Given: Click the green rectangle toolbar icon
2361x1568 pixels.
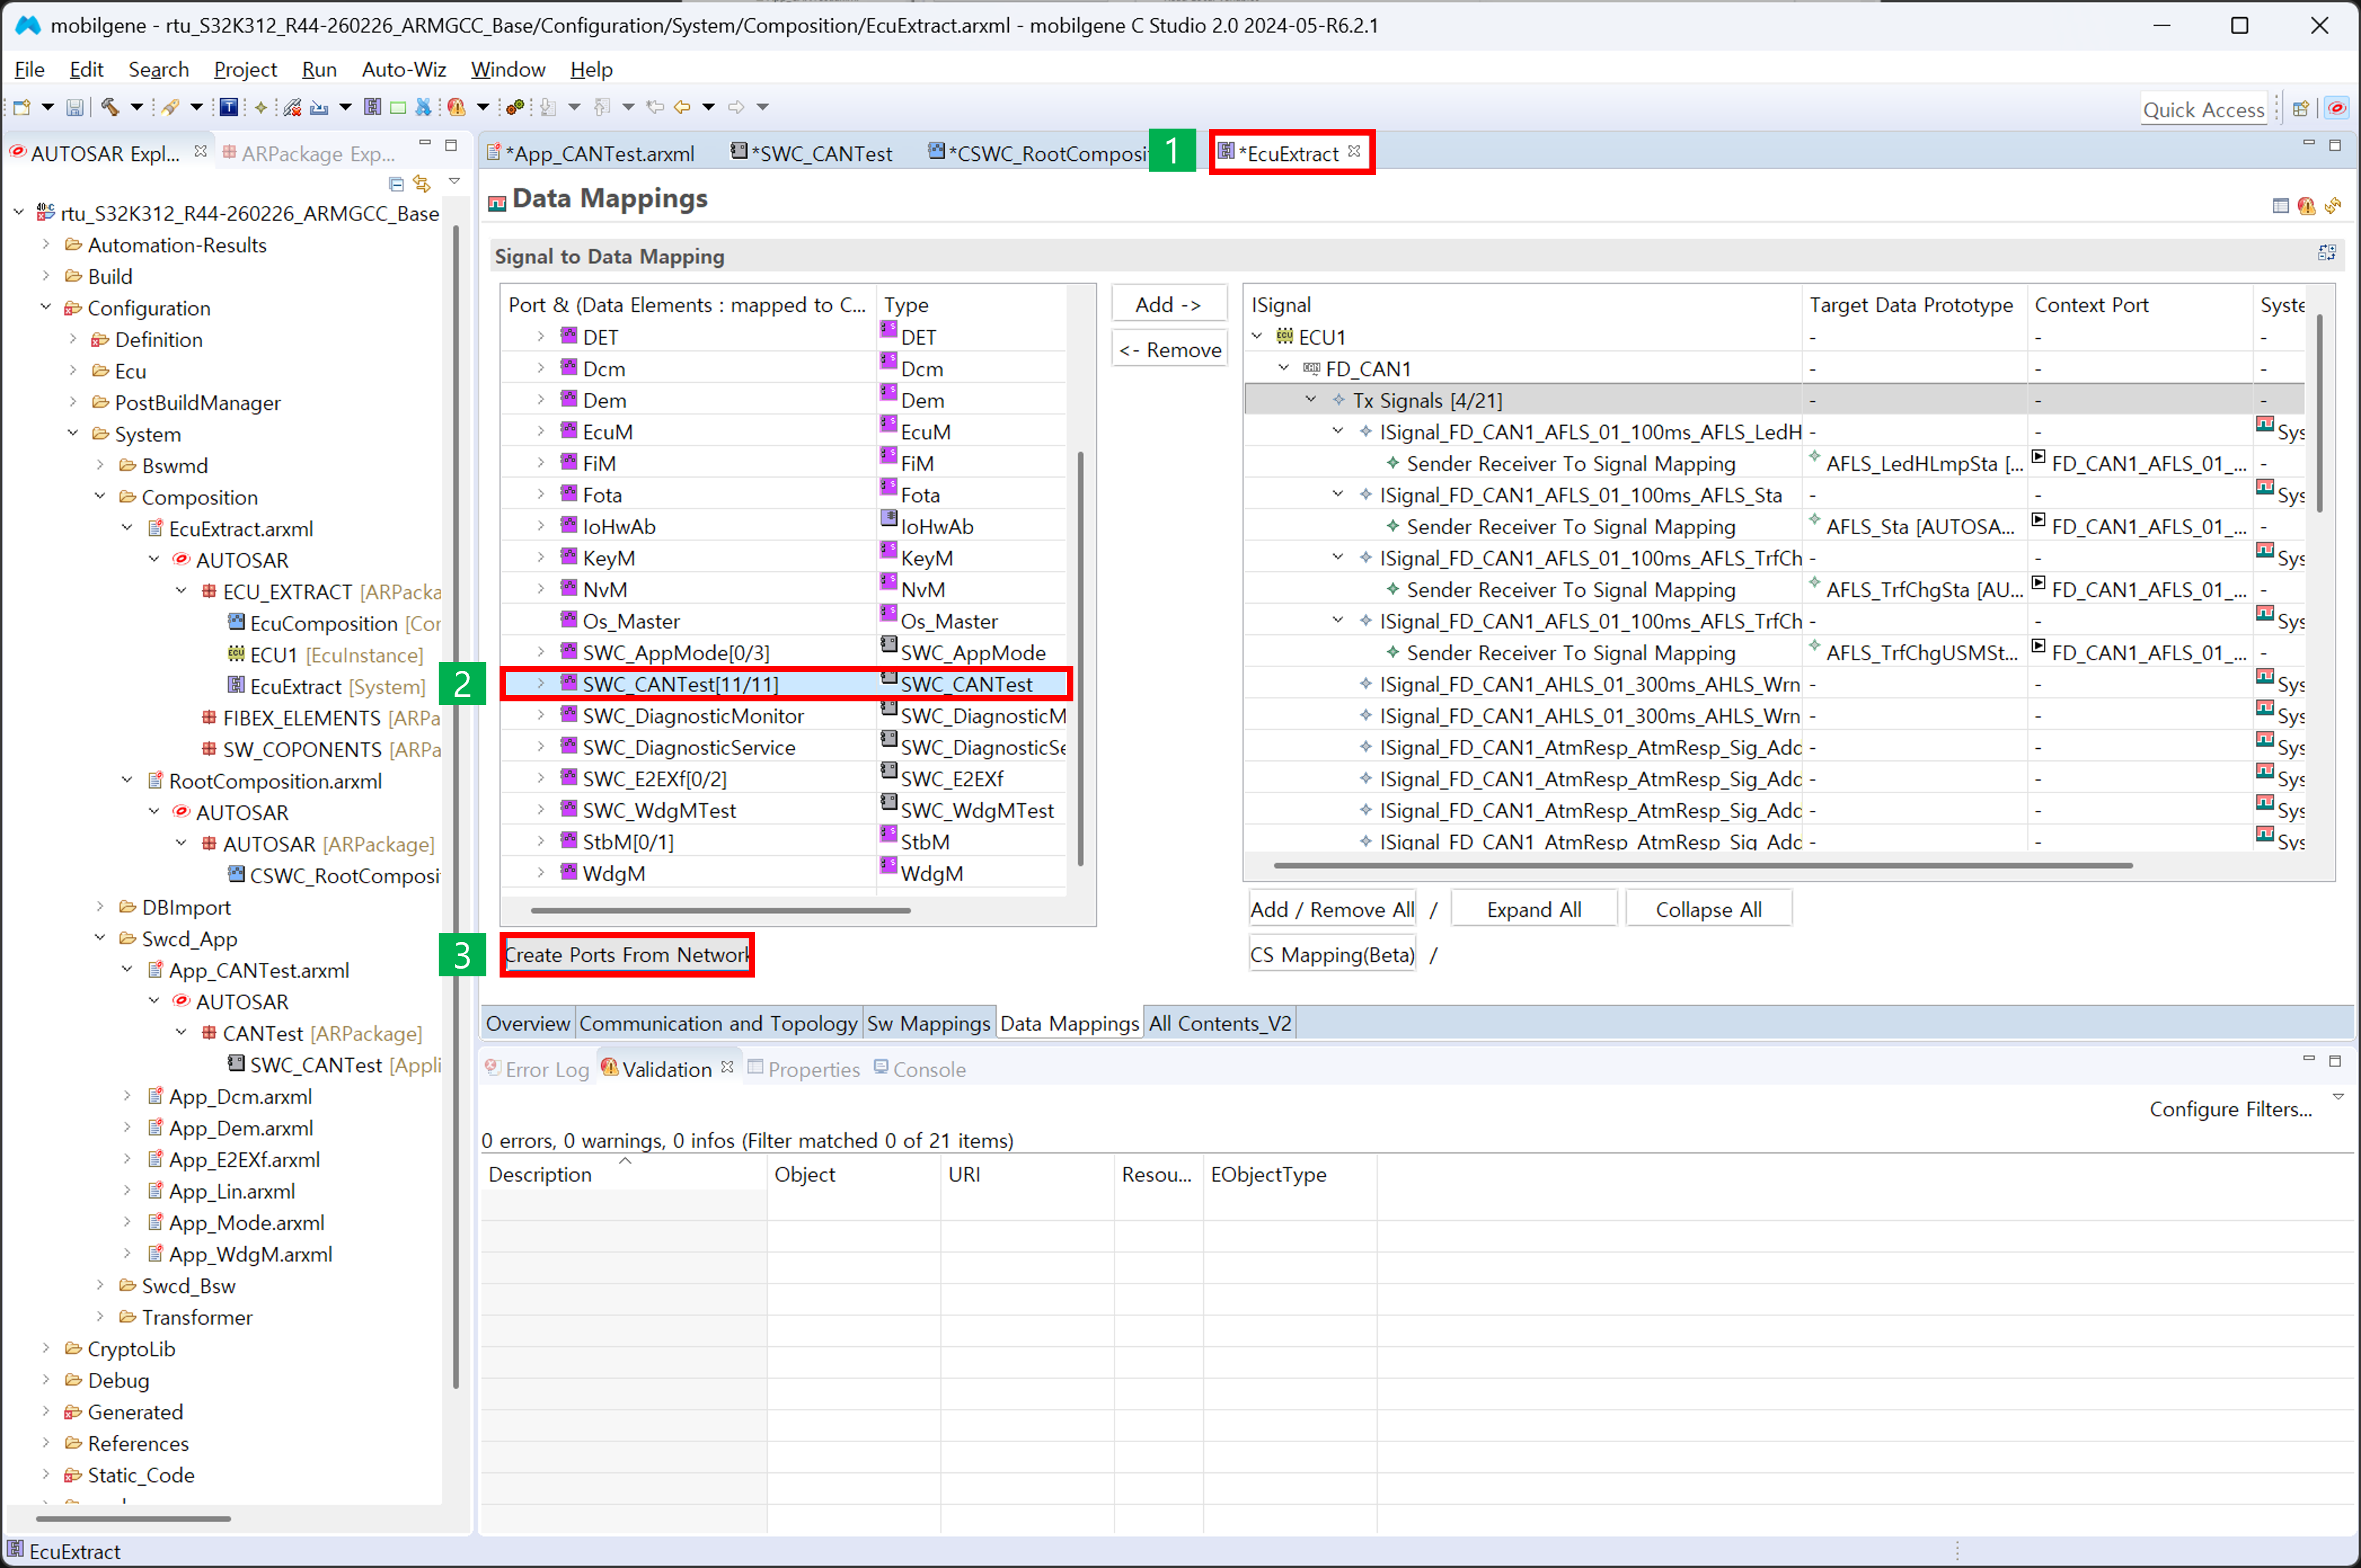Looking at the screenshot, I should 398,107.
